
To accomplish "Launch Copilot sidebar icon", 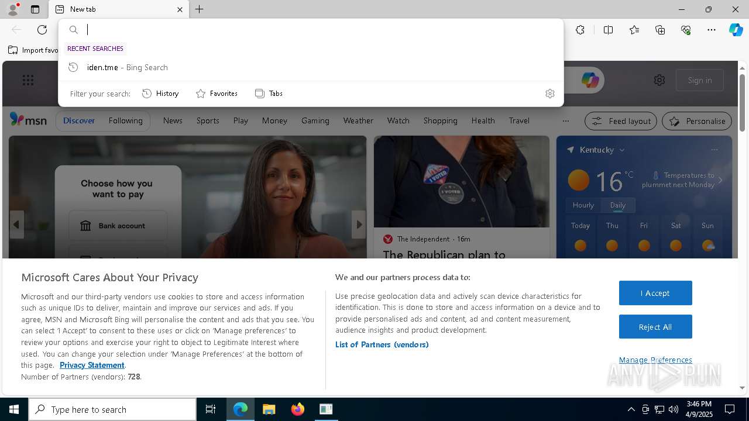I will click(736, 30).
